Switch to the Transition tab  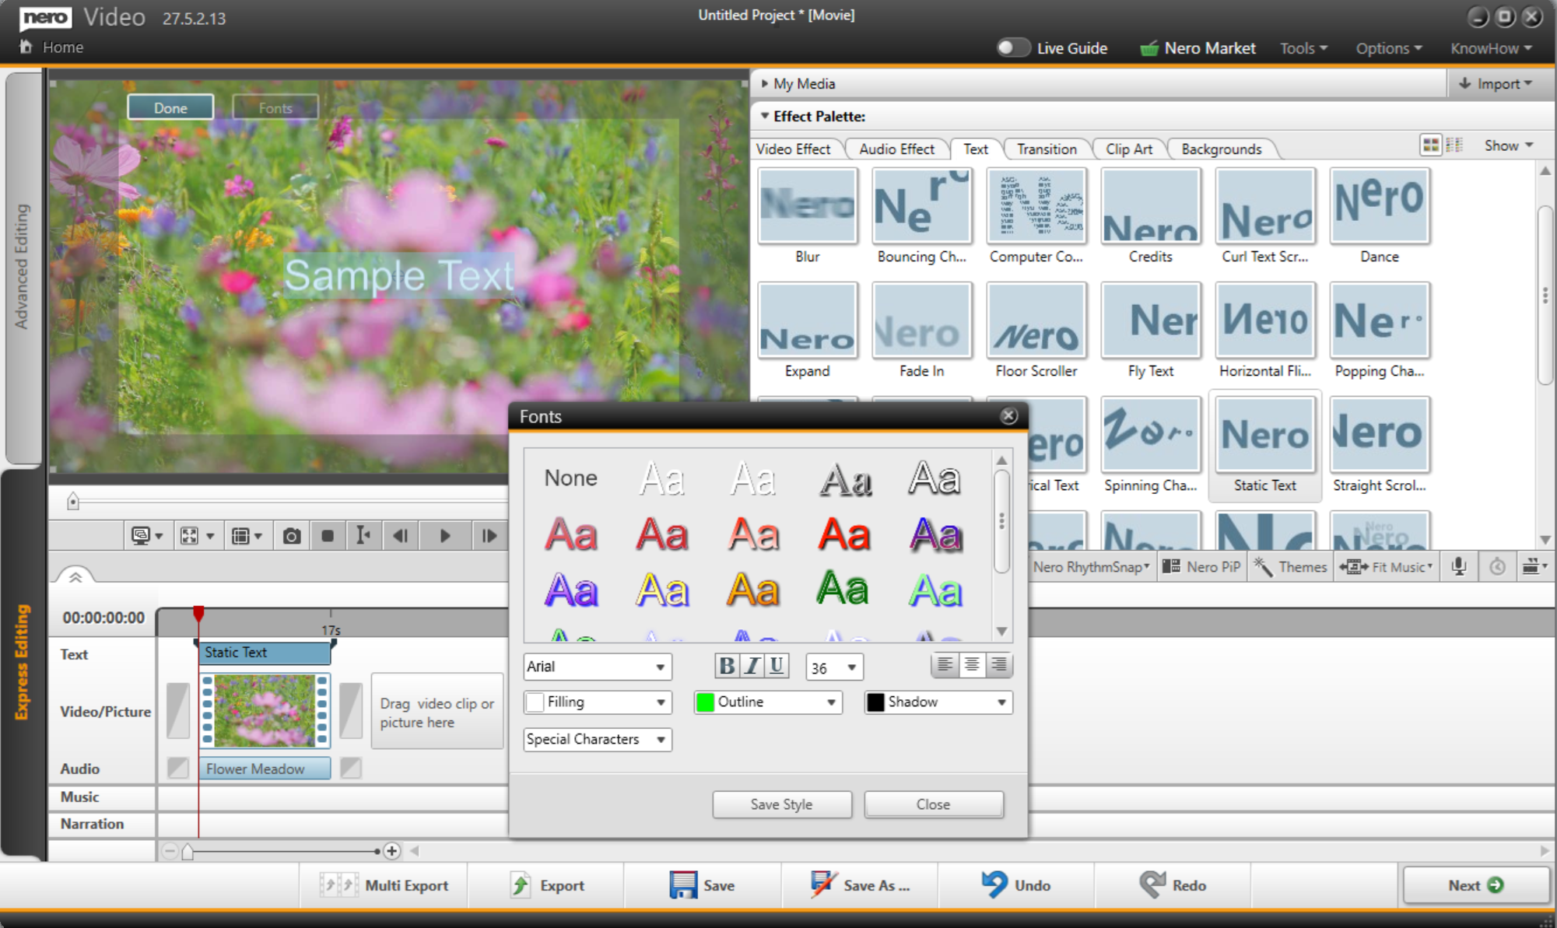click(1047, 149)
